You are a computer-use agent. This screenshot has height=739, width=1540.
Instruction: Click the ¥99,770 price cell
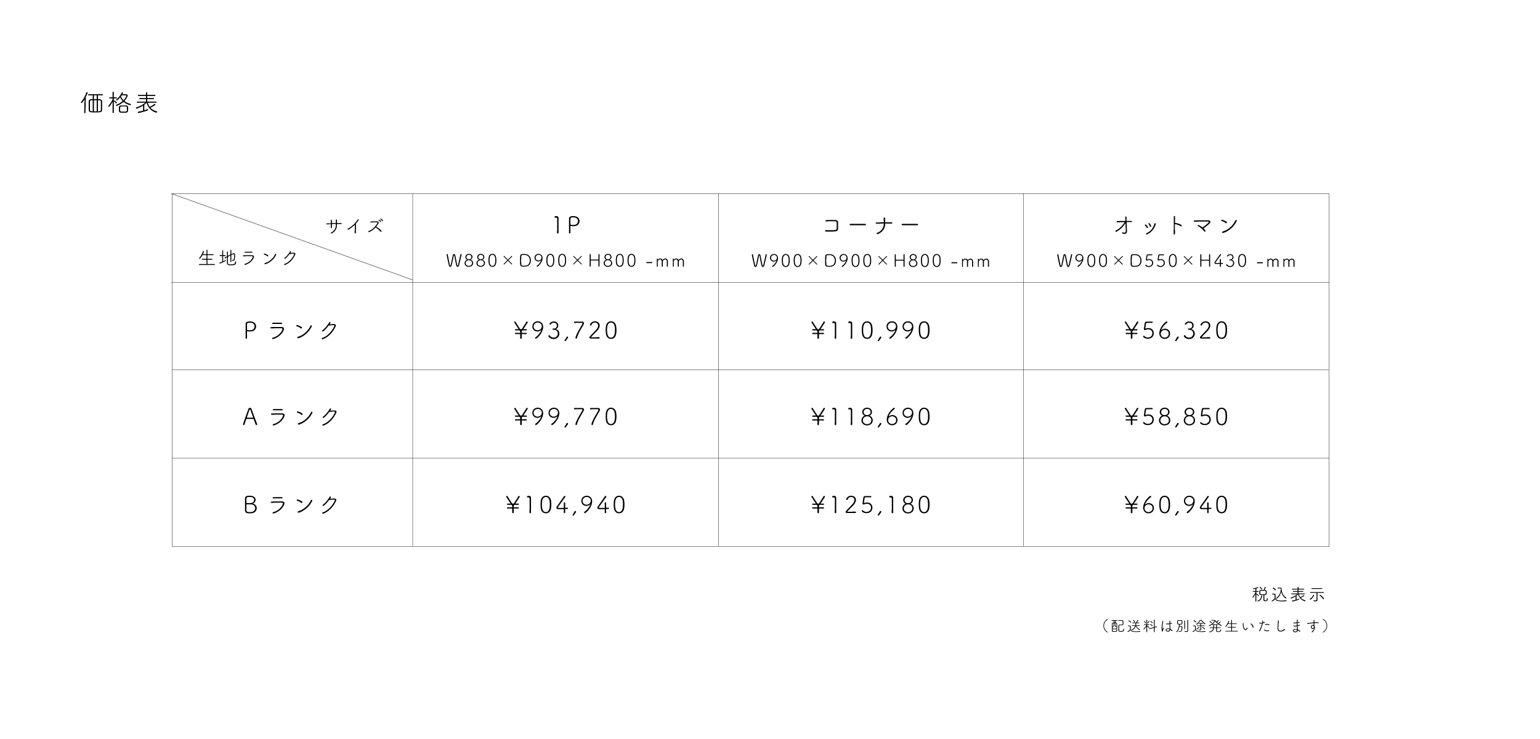[565, 418]
